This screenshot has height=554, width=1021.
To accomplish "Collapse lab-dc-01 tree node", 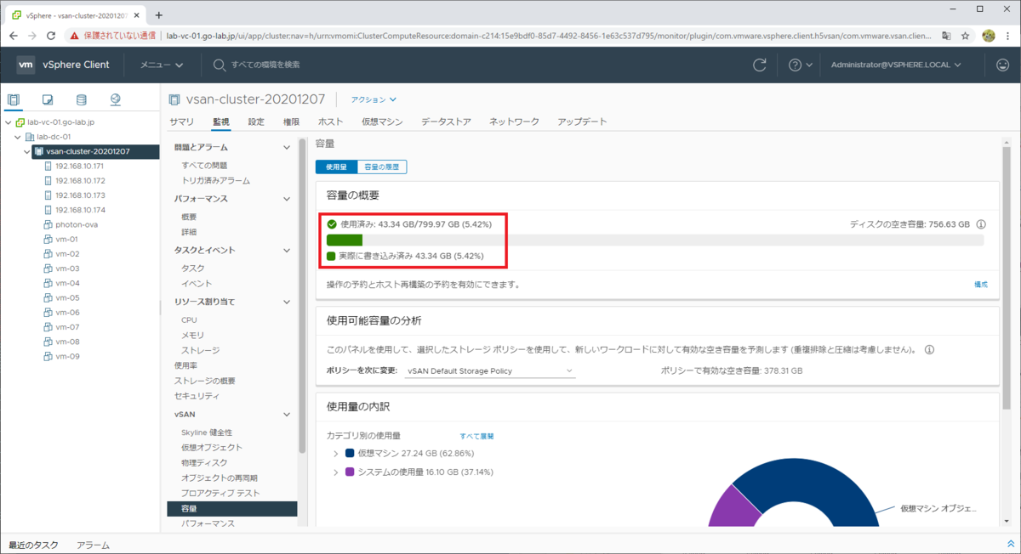I will point(17,137).
